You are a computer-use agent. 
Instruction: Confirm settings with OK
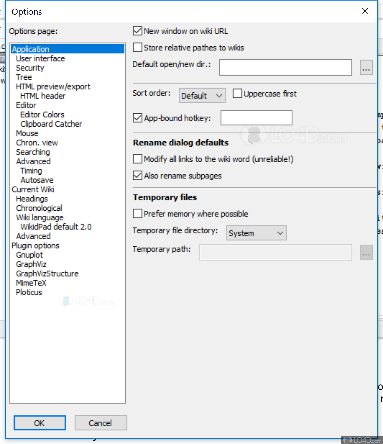[x=40, y=423]
